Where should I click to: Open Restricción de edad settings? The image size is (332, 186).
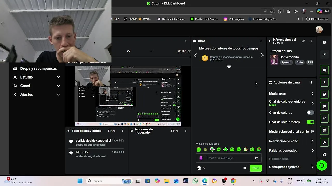(x=312, y=141)
